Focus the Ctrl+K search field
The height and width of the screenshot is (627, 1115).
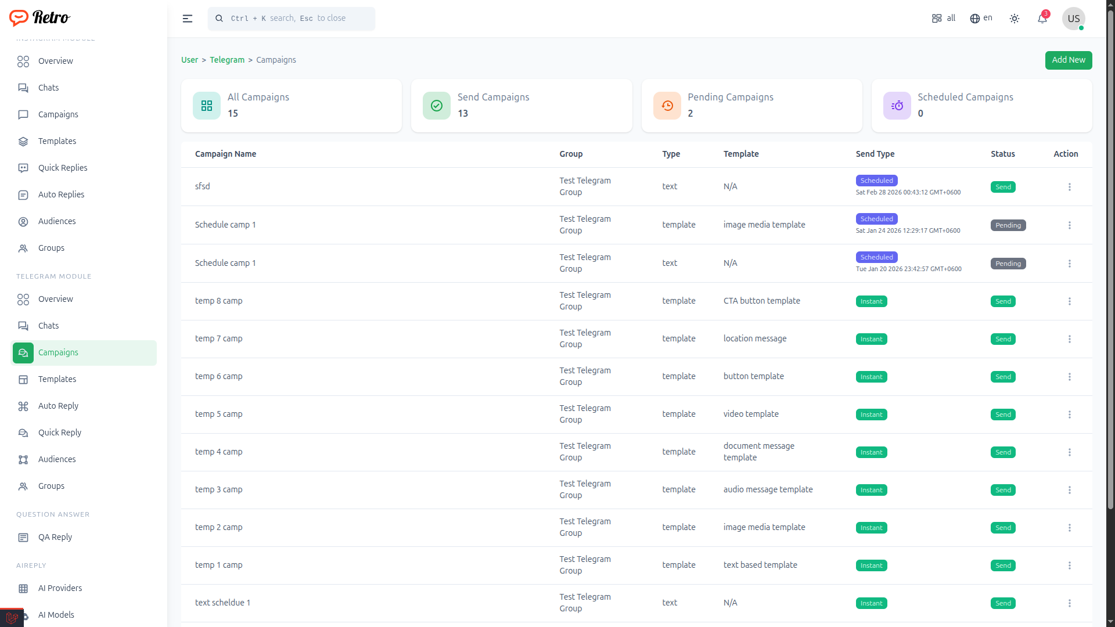tap(292, 19)
